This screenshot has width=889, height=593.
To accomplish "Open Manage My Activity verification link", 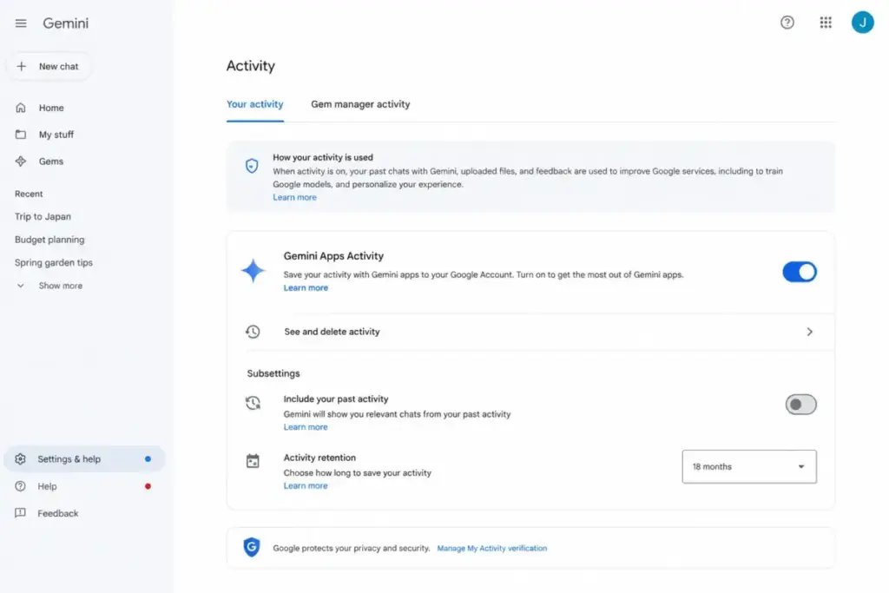I will [x=492, y=548].
